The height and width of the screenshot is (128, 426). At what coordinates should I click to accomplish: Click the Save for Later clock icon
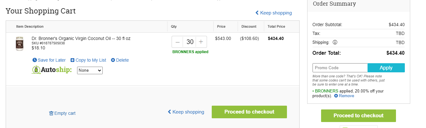[34, 60]
